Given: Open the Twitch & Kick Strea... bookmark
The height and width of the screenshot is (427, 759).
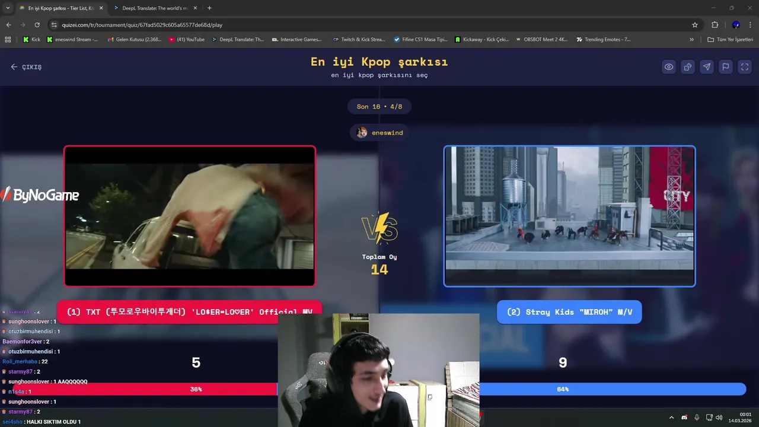Looking at the screenshot, I should [x=359, y=40].
